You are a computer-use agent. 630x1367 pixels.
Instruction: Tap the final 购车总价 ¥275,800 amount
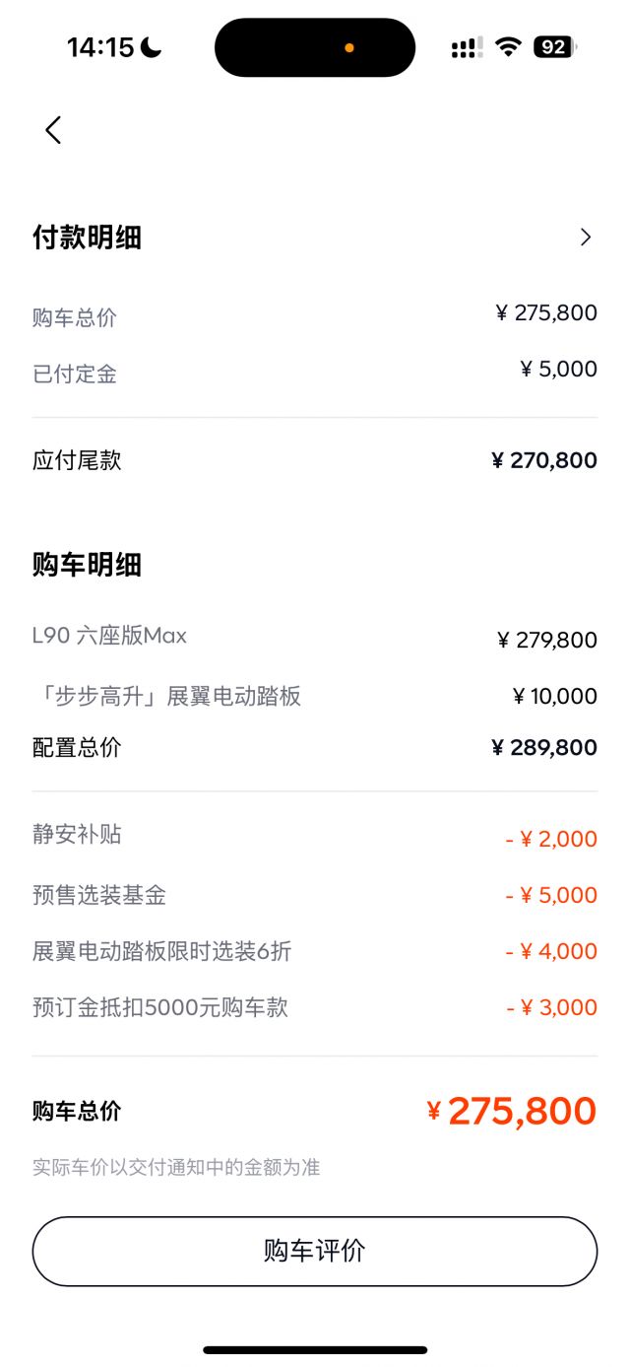pos(521,1110)
